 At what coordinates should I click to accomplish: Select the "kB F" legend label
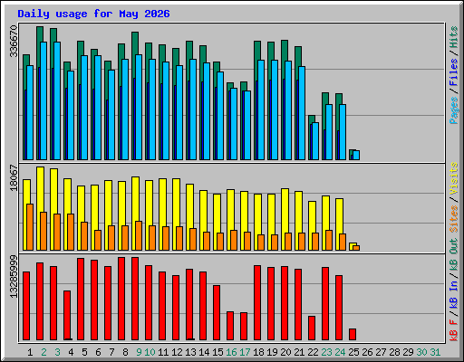(x=453, y=330)
